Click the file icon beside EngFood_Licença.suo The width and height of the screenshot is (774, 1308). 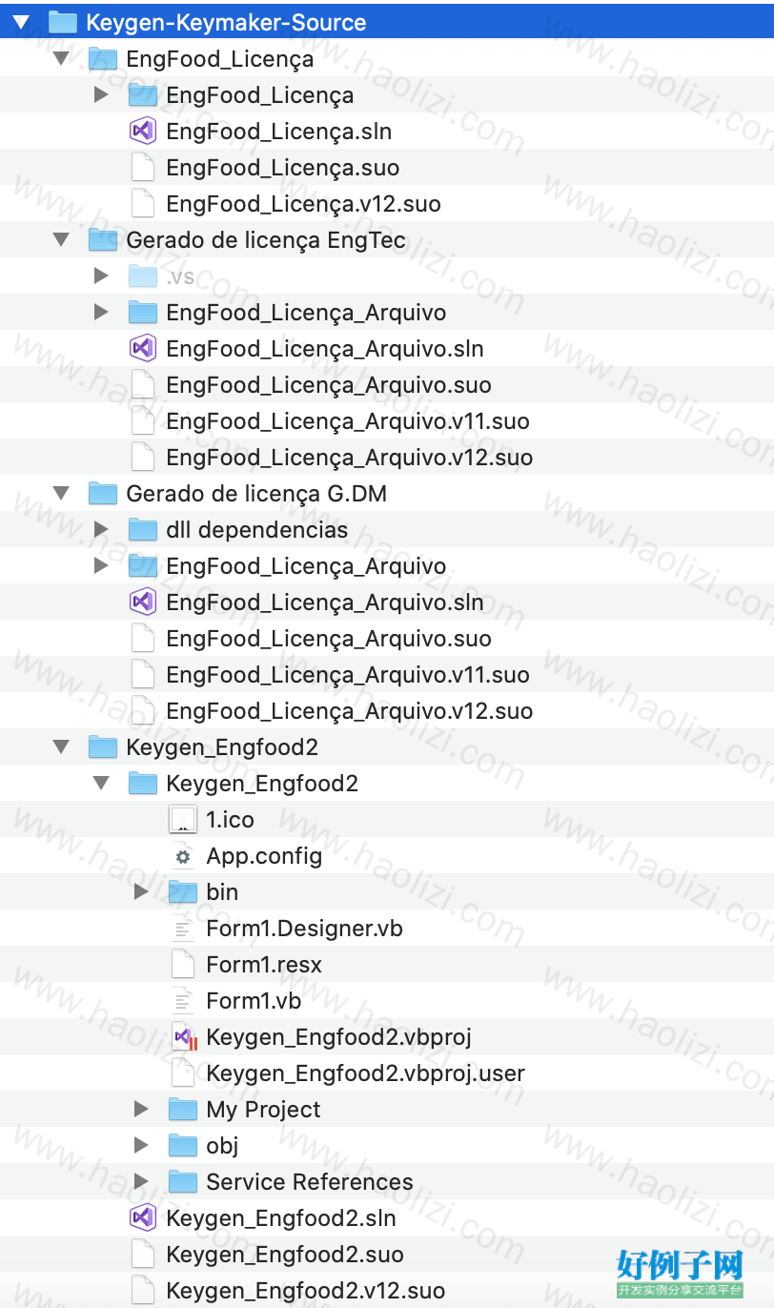[143, 167]
